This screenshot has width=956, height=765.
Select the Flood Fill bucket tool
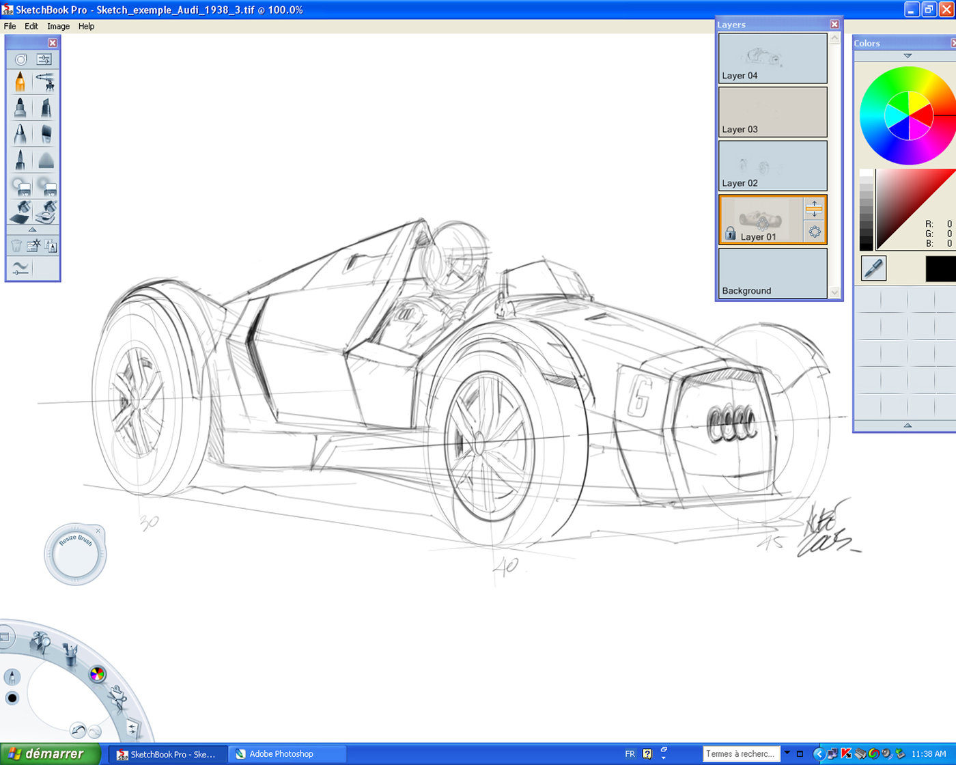click(x=20, y=212)
